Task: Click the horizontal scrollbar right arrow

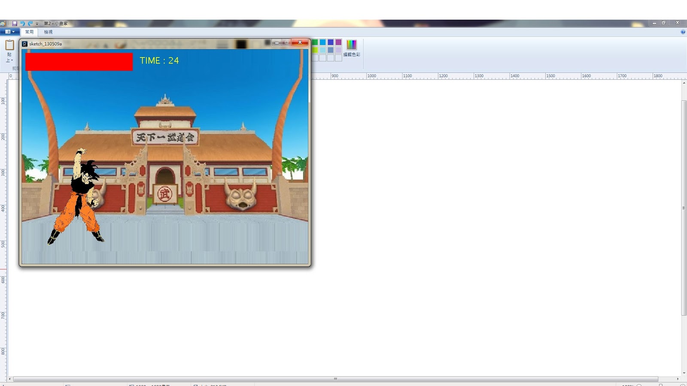Action: (x=678, y=379)
